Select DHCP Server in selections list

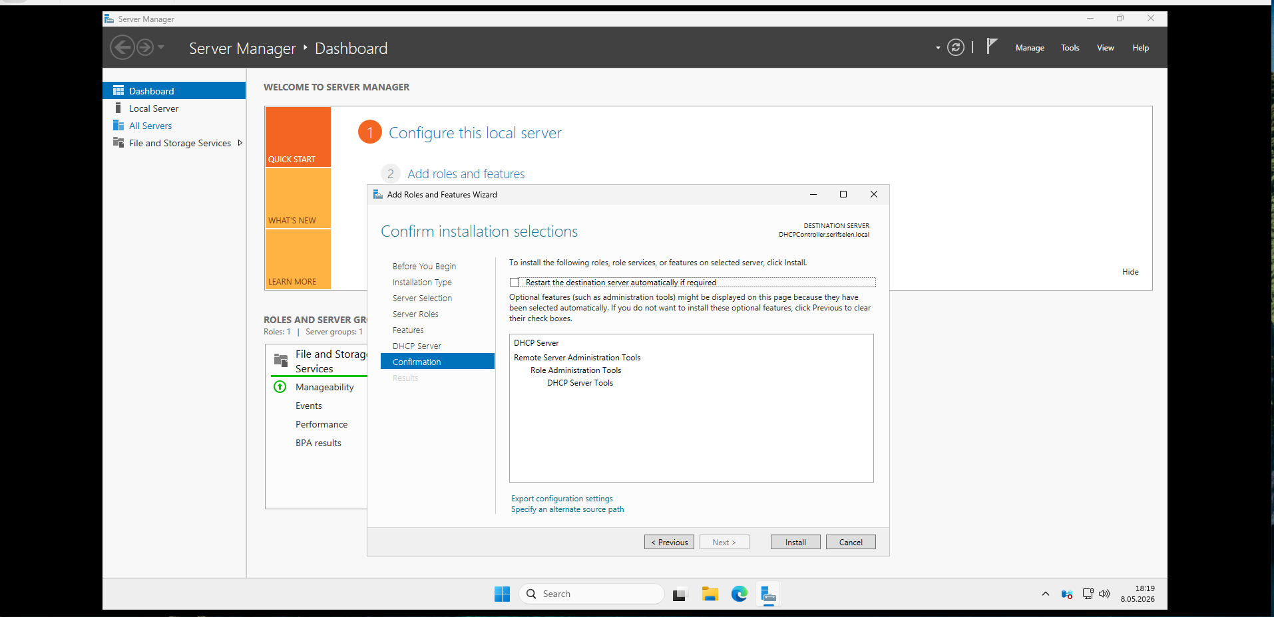click(536, 343)
